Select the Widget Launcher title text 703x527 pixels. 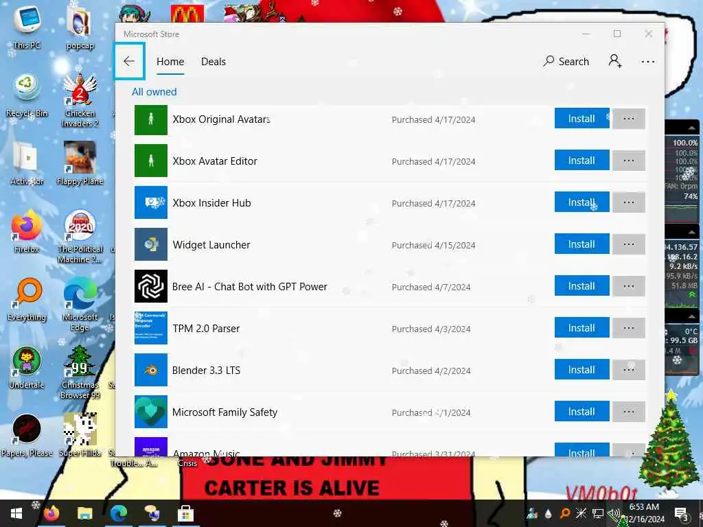[211, 245]
